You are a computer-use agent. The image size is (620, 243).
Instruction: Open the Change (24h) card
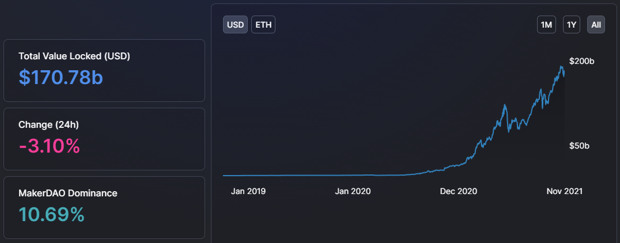click(104, 139)
